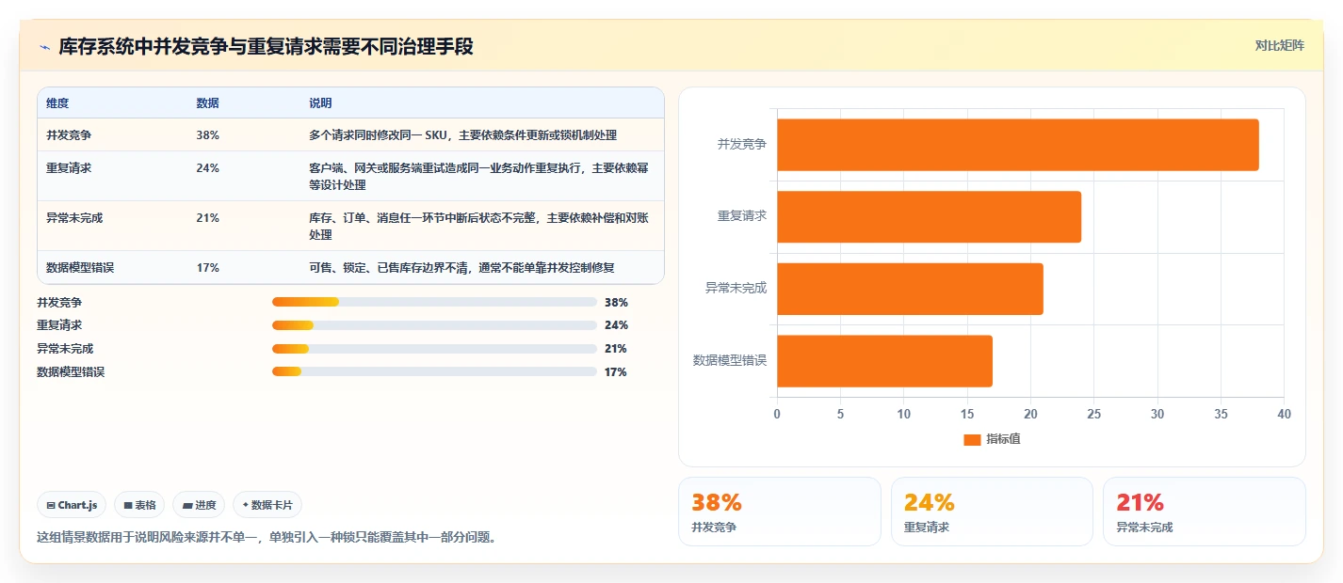This screenshot has height=583, width=1343.
Task: Click the 17% value beside progress bar
Action: click(x=616, y=372)
